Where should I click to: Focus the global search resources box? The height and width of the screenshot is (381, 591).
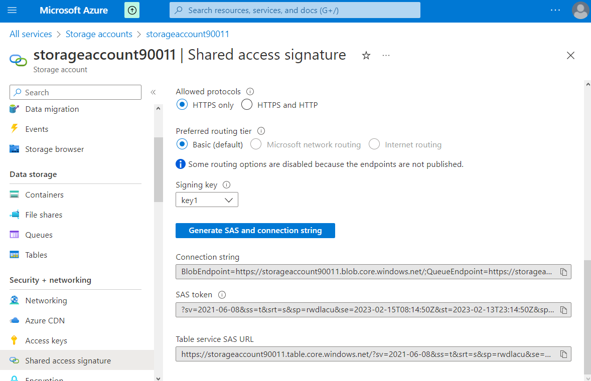pos(294,10)
